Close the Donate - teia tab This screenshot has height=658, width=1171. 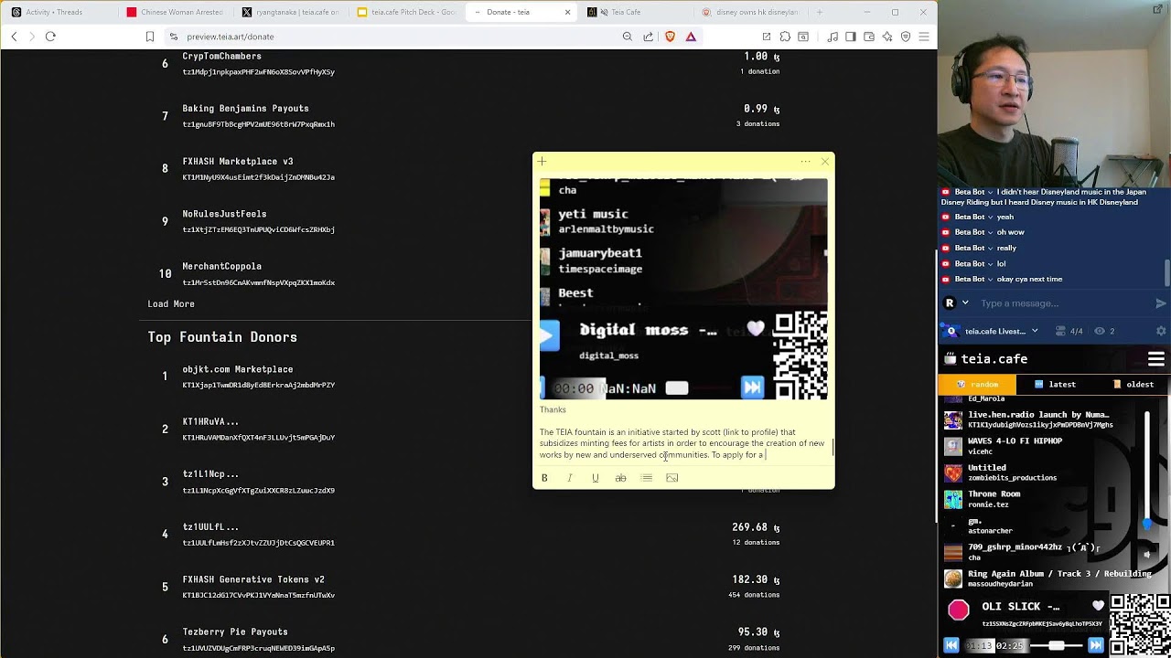tap(567, 12)
